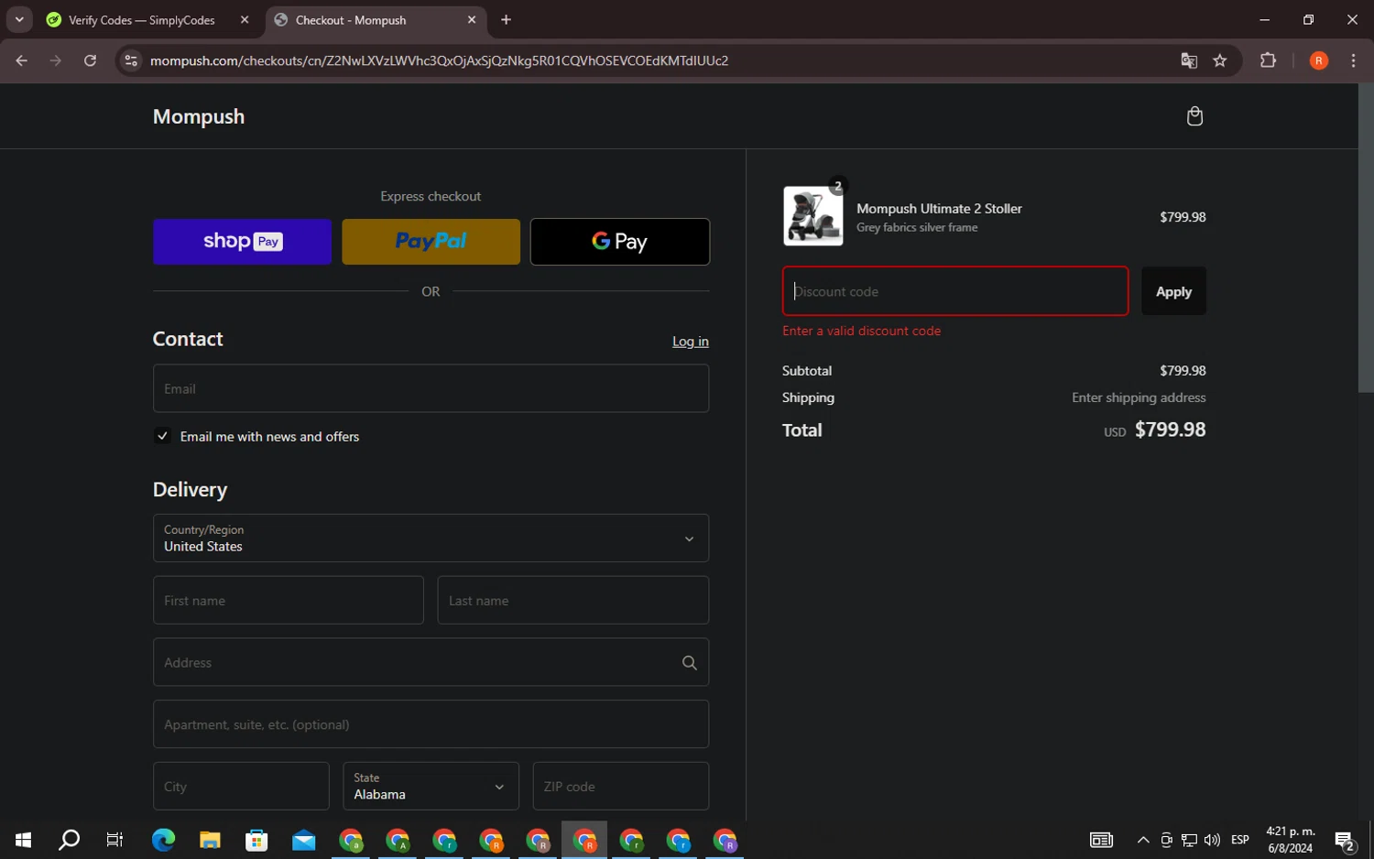Open the shopping bag cart icon
This screenshot has width=1374, height=859.
(1194, 116)
